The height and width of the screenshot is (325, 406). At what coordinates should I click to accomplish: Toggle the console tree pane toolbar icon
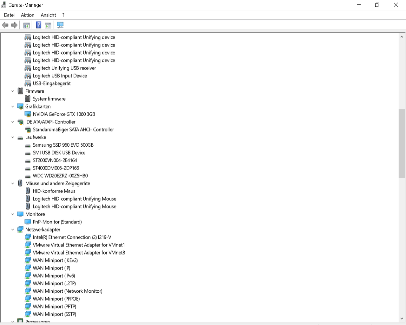pos(27,25)
